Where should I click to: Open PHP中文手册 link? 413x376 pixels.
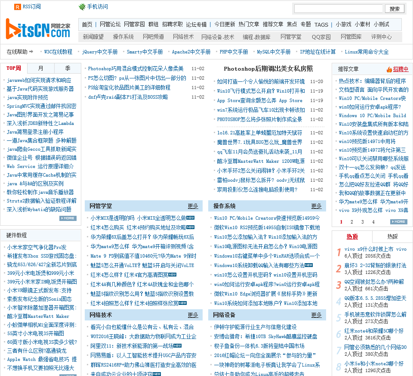click(x=234, y=52)
